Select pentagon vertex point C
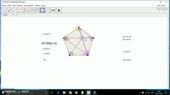Image resolution: width=170 pixels, height=95 pixels. pyautogui.click(x=93, y=38)
